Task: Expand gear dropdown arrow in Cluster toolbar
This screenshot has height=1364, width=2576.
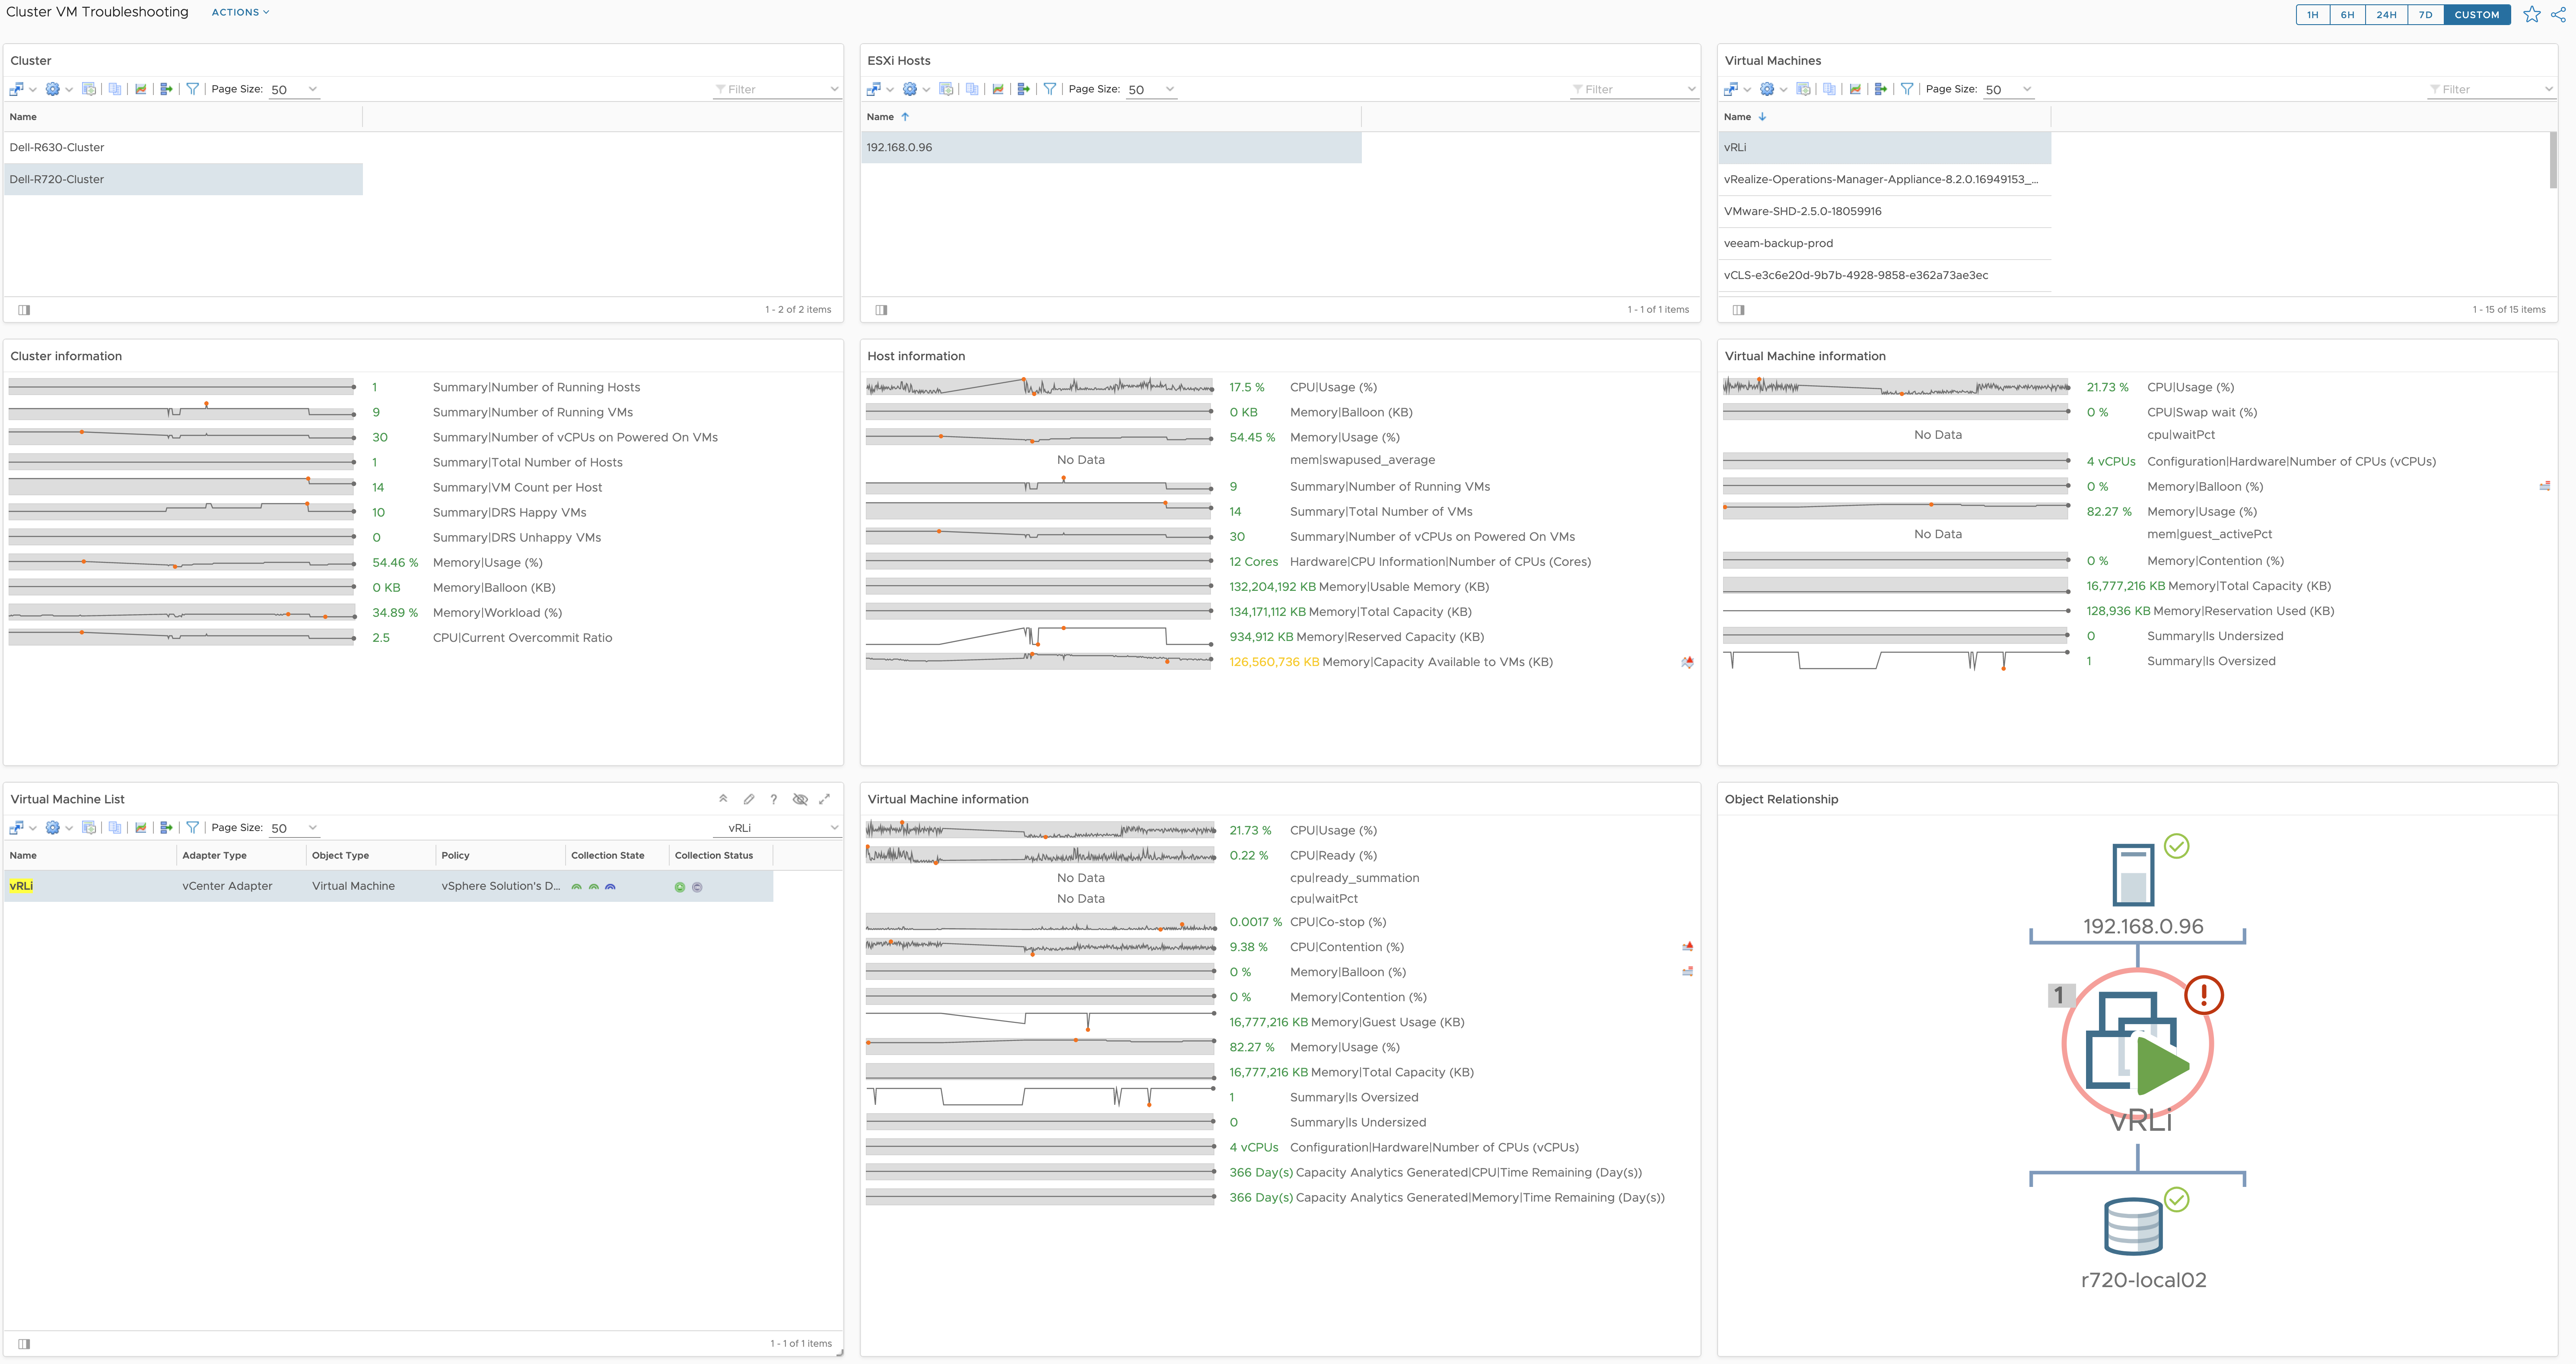Action: (69, 90)
